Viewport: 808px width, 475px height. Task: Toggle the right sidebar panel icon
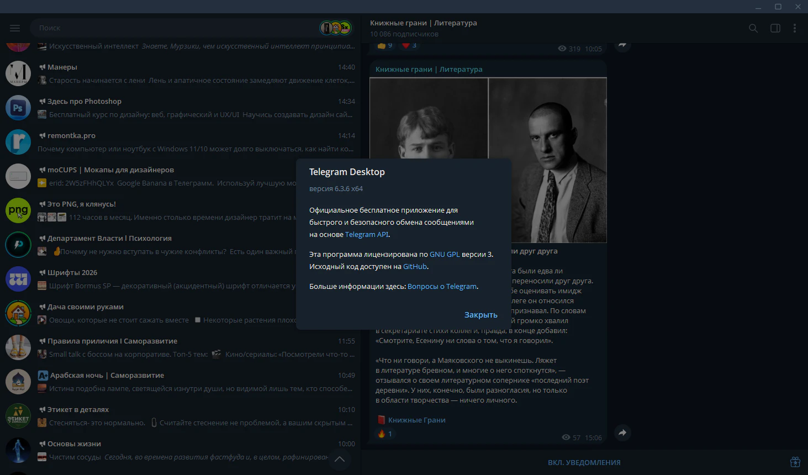(x=775, y=28)
